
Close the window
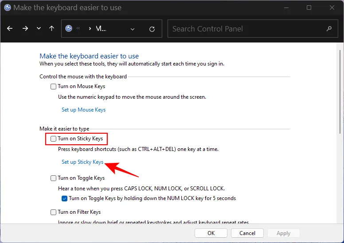(x=332, y=8)
